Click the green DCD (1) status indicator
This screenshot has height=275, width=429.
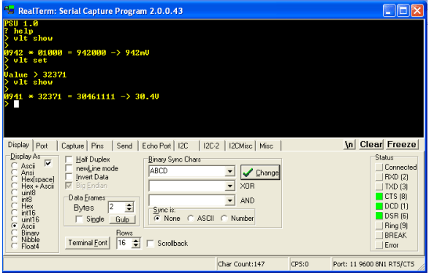click(x=379, y=206)
